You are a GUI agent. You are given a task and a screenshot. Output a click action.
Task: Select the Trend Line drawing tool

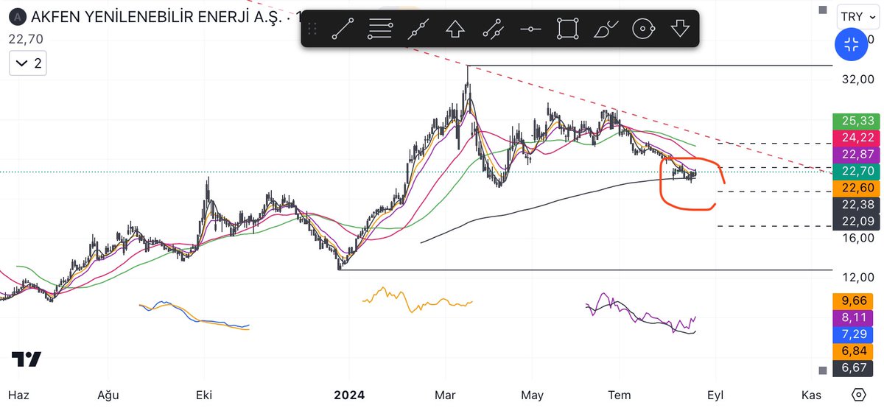[343, 29]
